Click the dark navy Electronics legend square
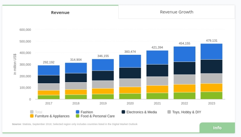Screen dimensions: 241x137 point(123,112)
